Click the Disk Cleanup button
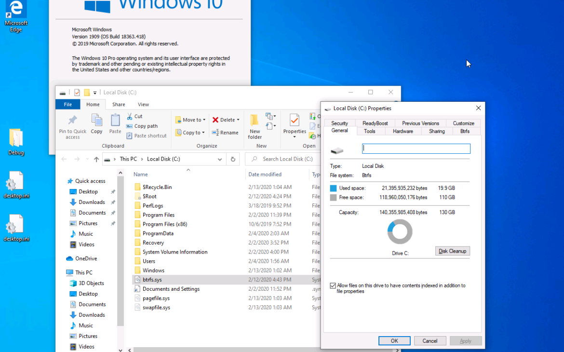Screen dimensions: 564x352 (452, 251)
